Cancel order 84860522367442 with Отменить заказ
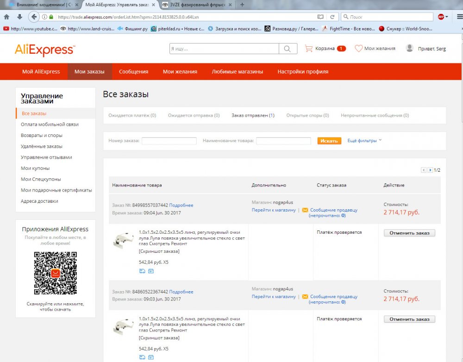The height and width of the screenshot is (362, 463). pos(409,319)
